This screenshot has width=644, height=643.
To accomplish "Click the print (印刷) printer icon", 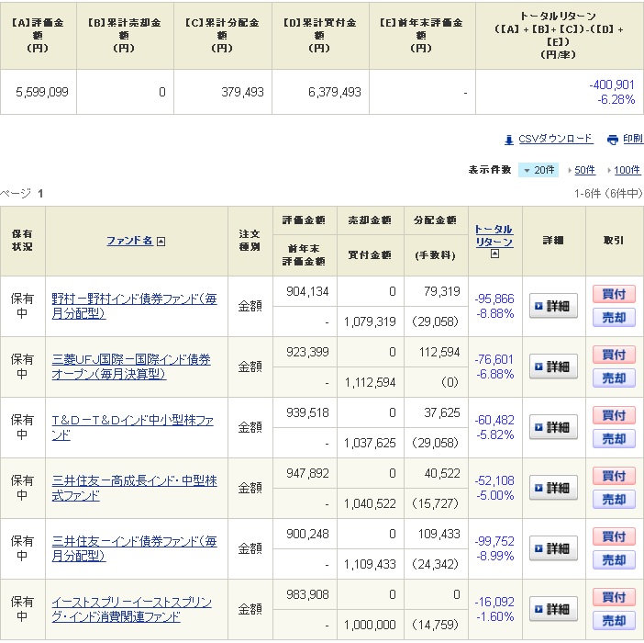I will [612, 140].
